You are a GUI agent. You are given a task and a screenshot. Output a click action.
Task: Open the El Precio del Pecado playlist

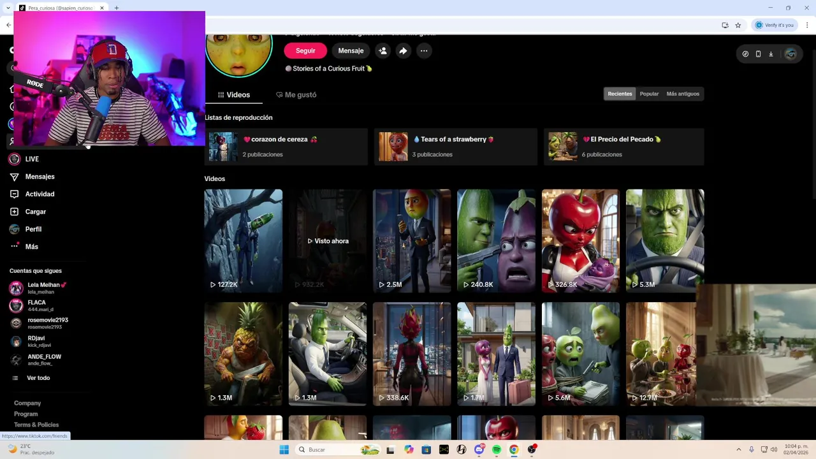point(624,147)
